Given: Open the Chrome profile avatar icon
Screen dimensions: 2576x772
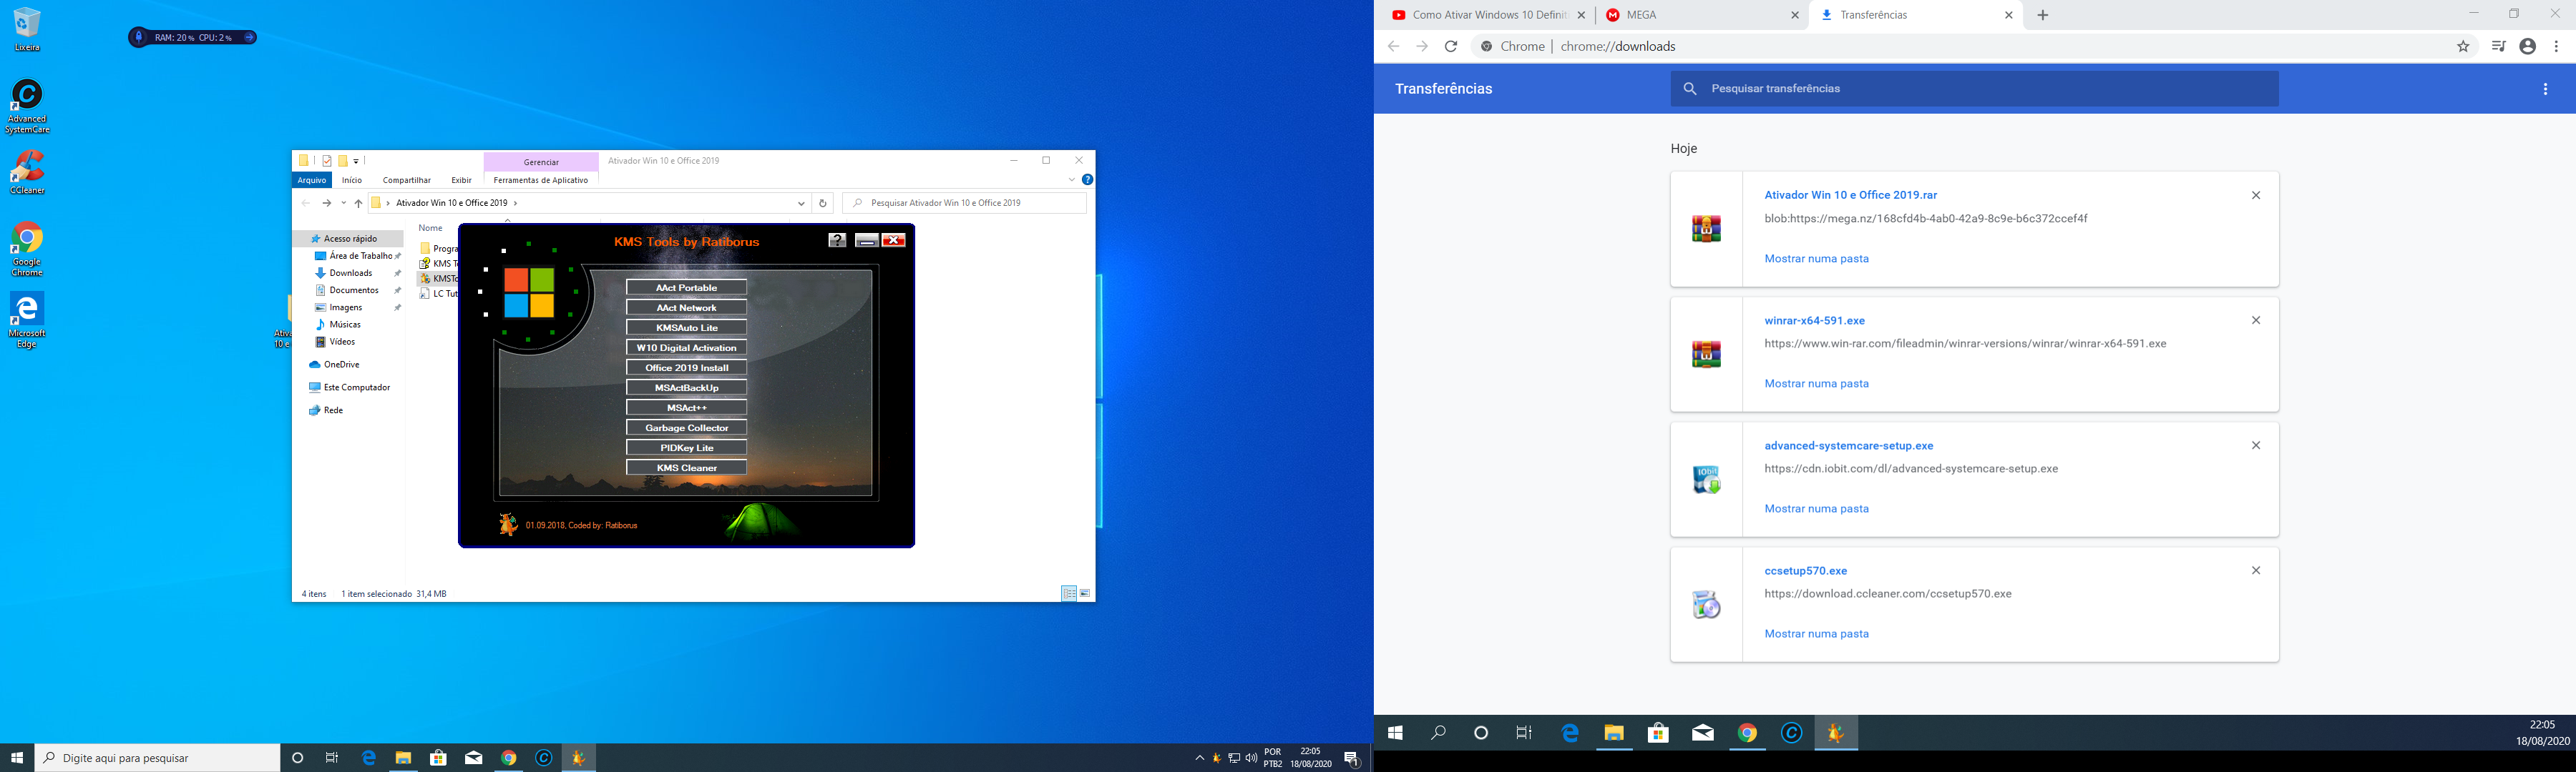Looking at the screenshot, I should (2527, 46).
